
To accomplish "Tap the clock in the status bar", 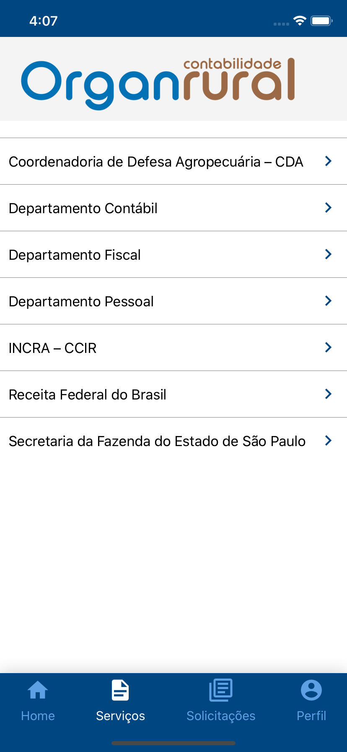I will pos(44,21).
